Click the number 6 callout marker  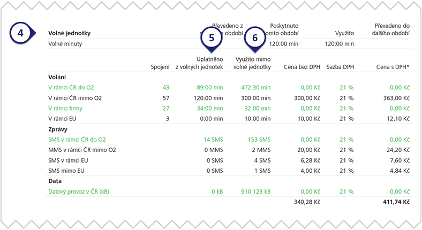point(255,38)
